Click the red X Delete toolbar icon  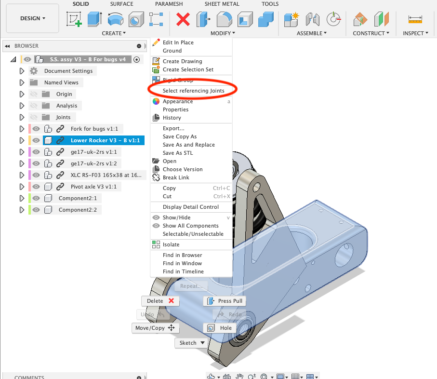[183, 19]
